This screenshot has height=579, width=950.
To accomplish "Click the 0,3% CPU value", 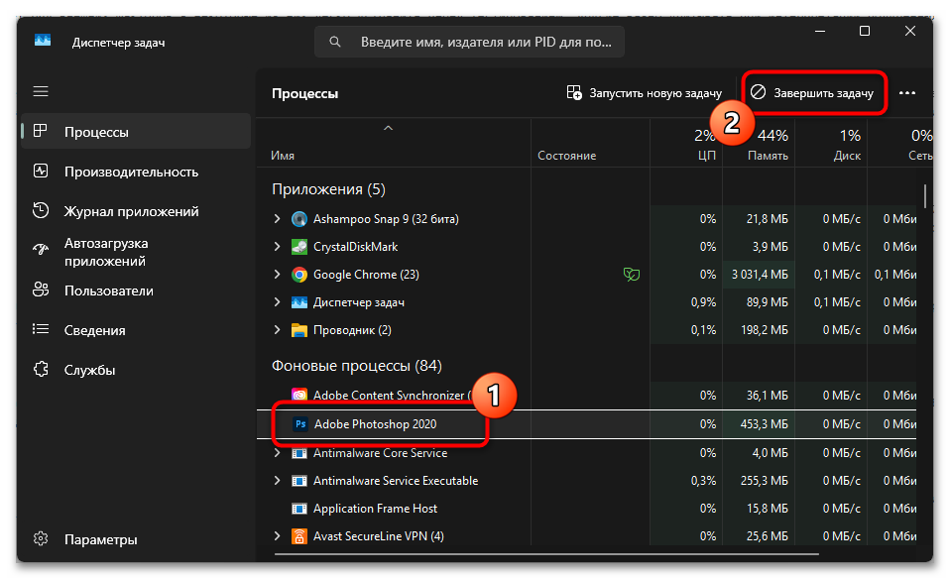I will click(703, 481).
